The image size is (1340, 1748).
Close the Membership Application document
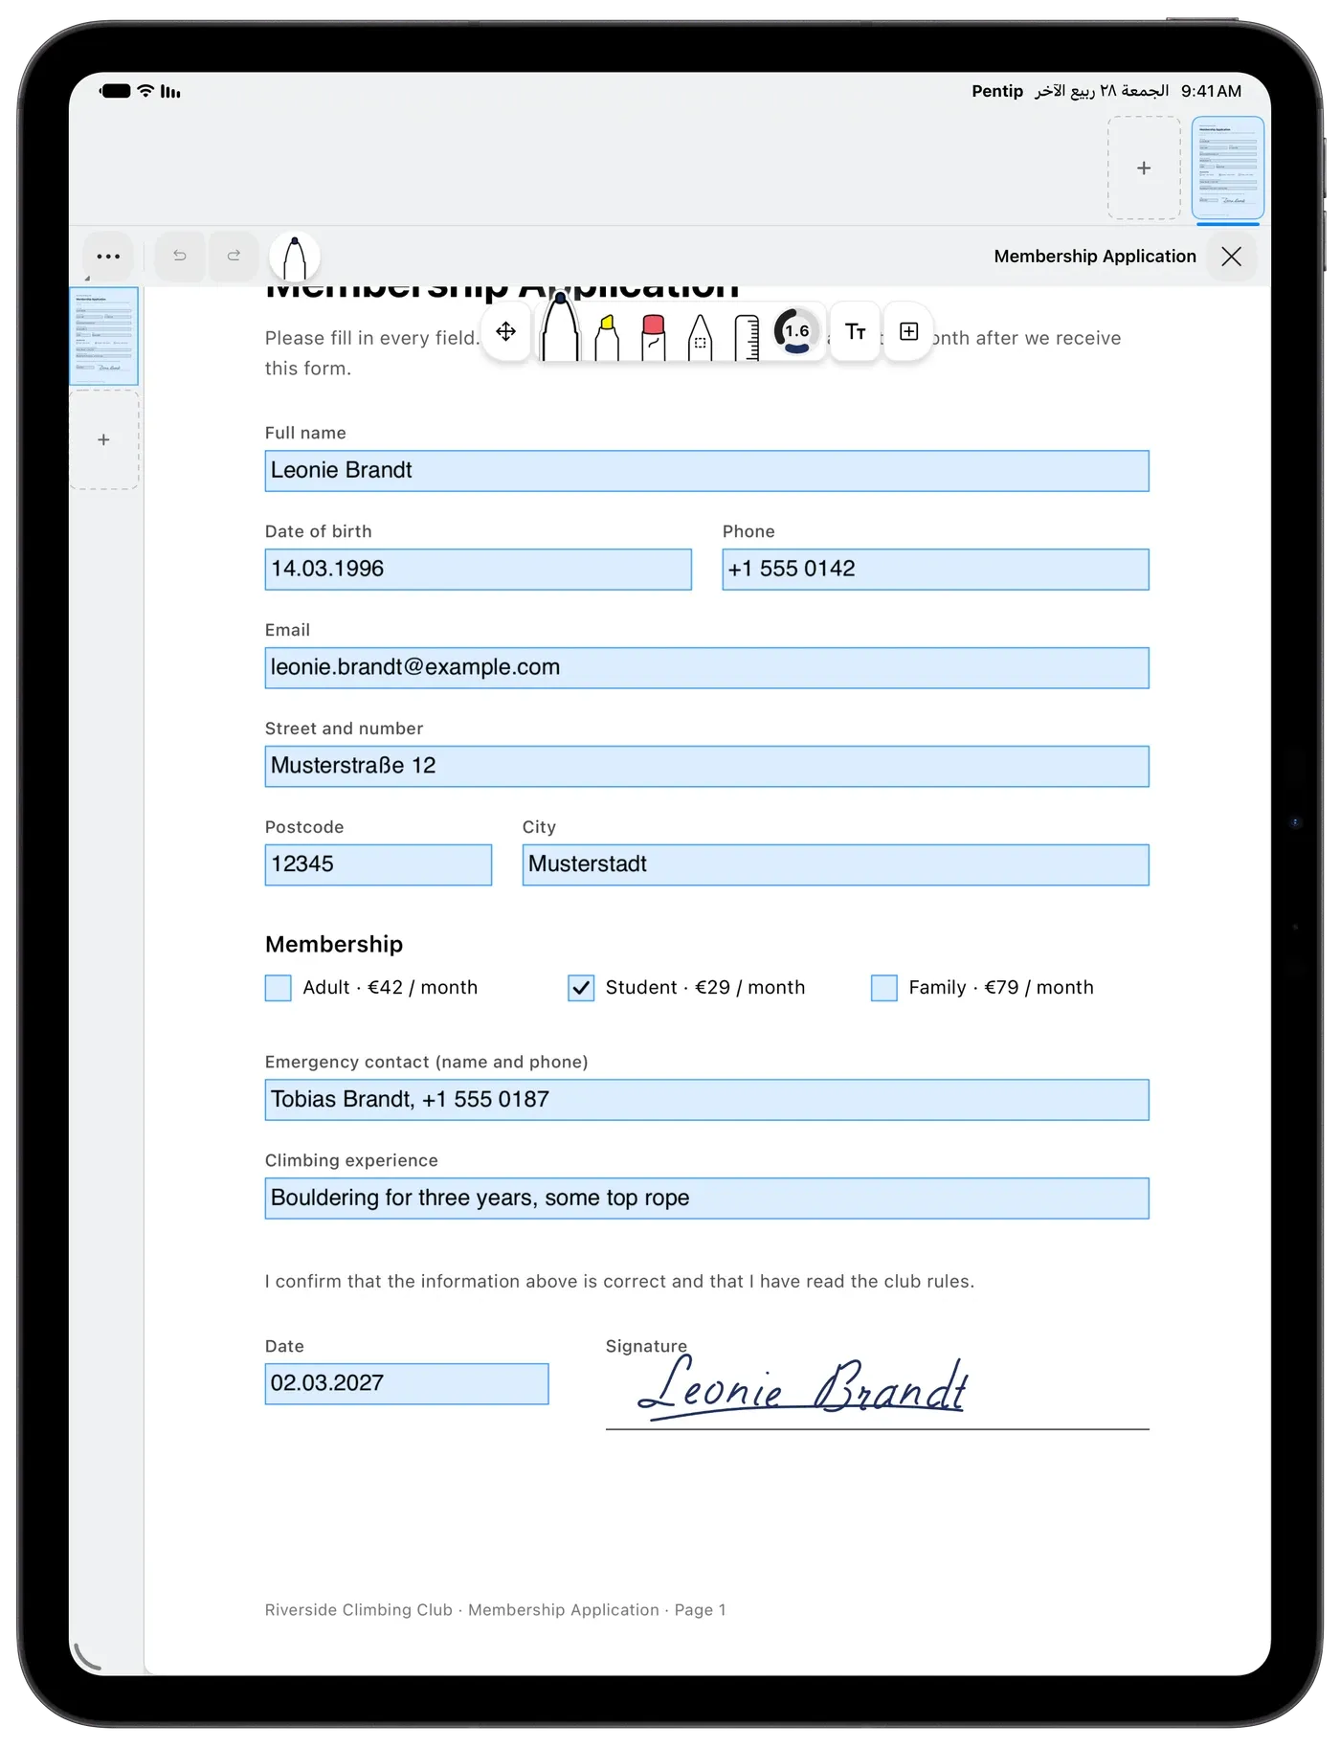(1232, 257)
